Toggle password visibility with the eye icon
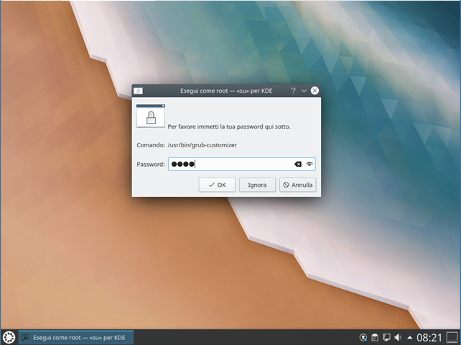 [309, 165]
